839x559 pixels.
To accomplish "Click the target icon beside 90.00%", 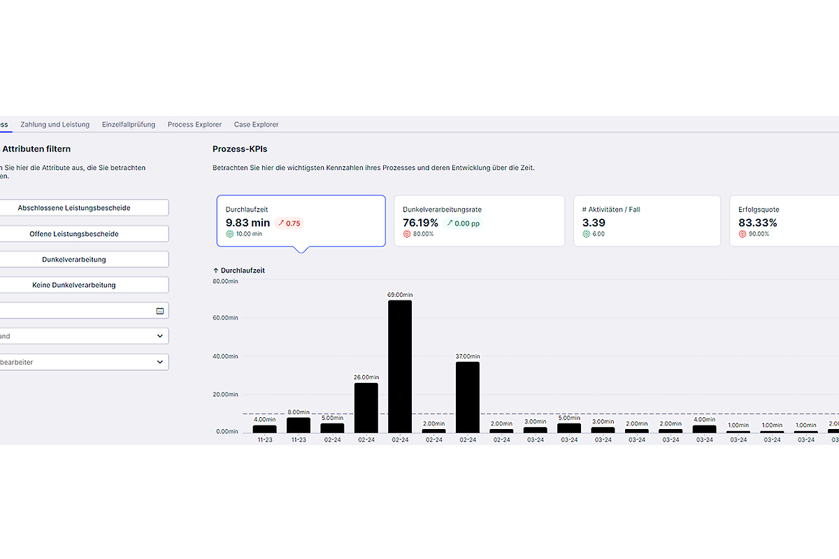I will coord(743,234).
